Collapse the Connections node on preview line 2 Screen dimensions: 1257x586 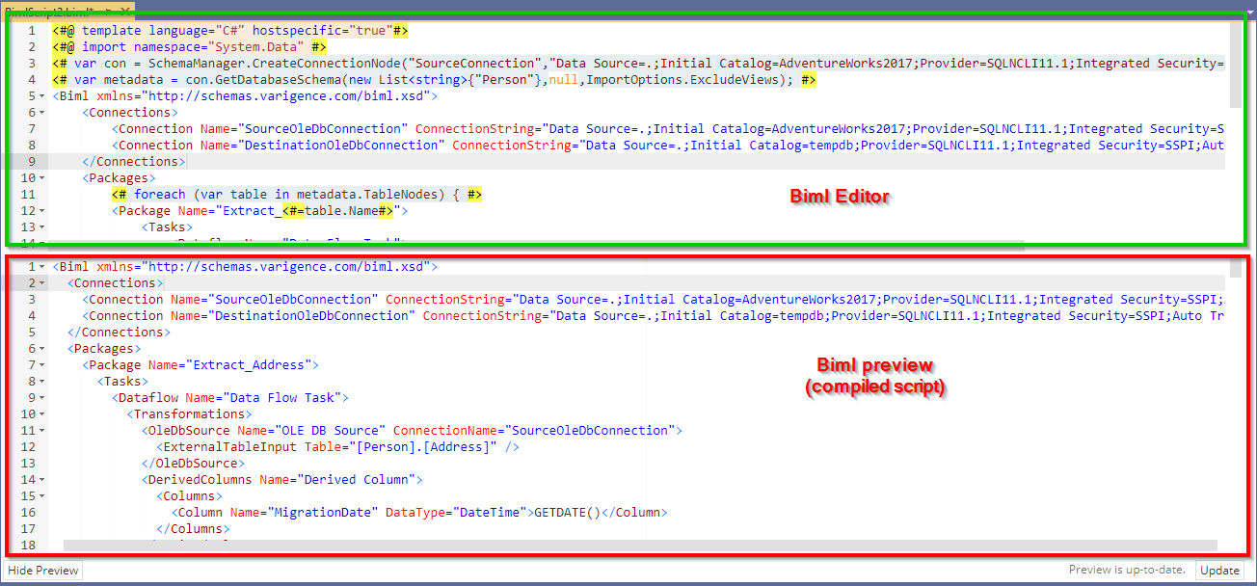43,283
